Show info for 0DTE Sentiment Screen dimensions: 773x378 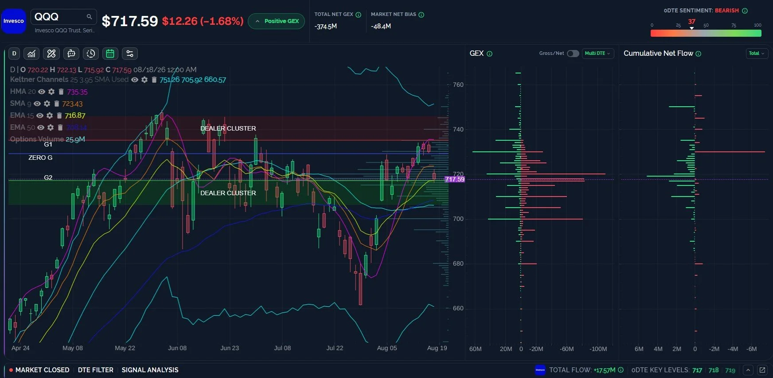point(745,11)
